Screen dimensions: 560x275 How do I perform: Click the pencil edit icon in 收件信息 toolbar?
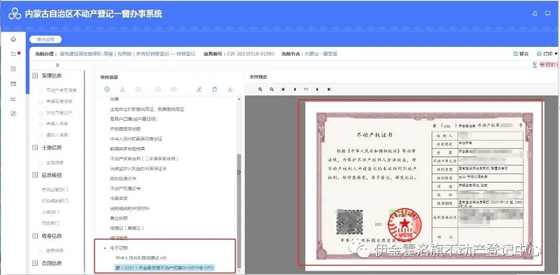(199, 90)
